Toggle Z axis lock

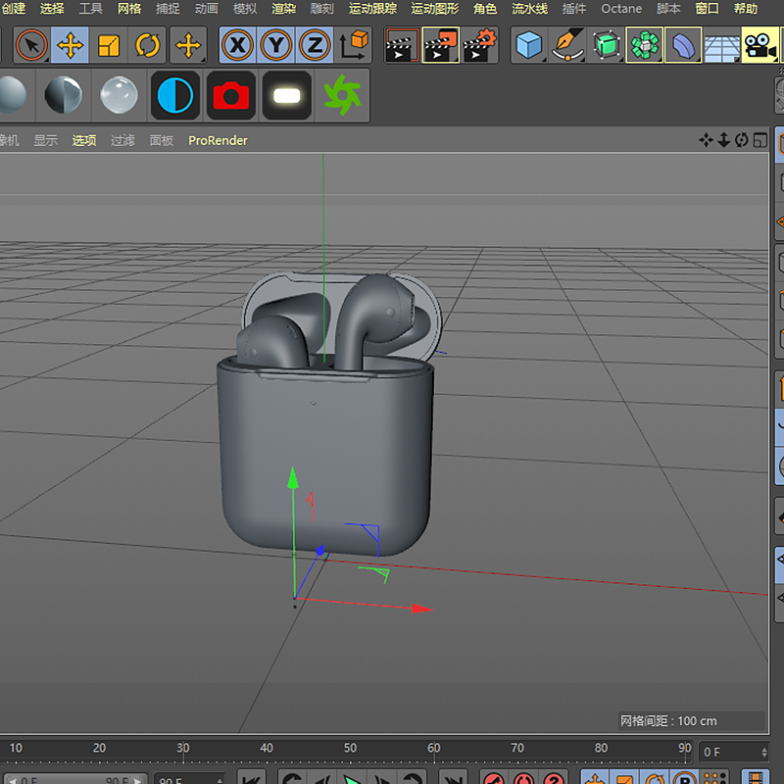point(315,45)
